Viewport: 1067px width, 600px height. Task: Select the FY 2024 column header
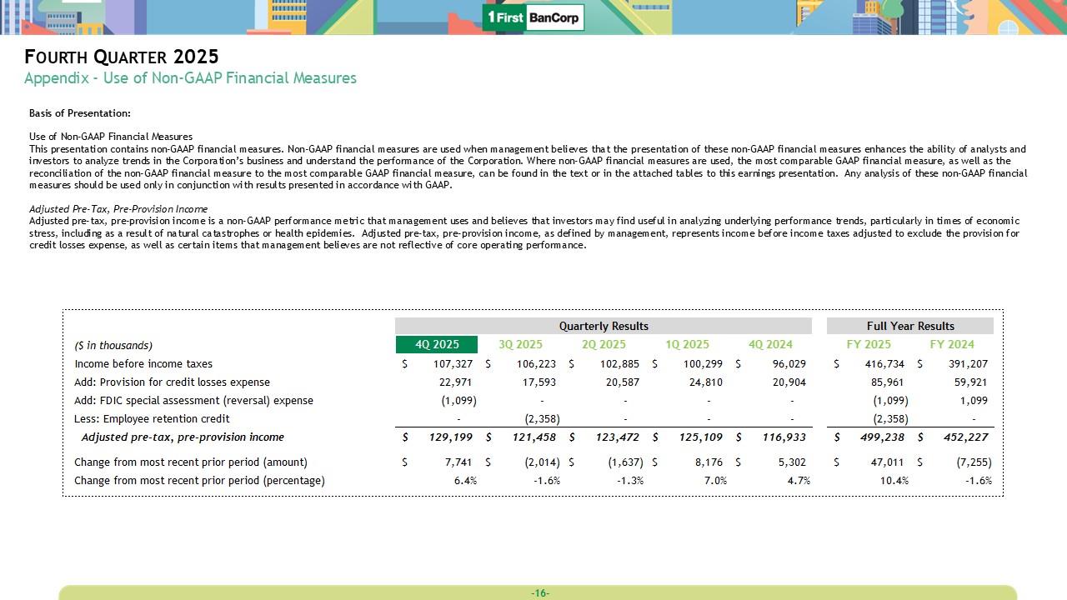click(952, 345)
